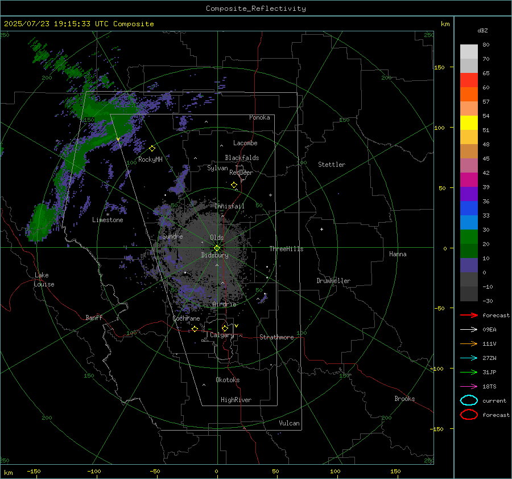This screenshot has height=479, width=512.
Task: Click the green 31JP arrow legend icon
Action: pos(469,372)
